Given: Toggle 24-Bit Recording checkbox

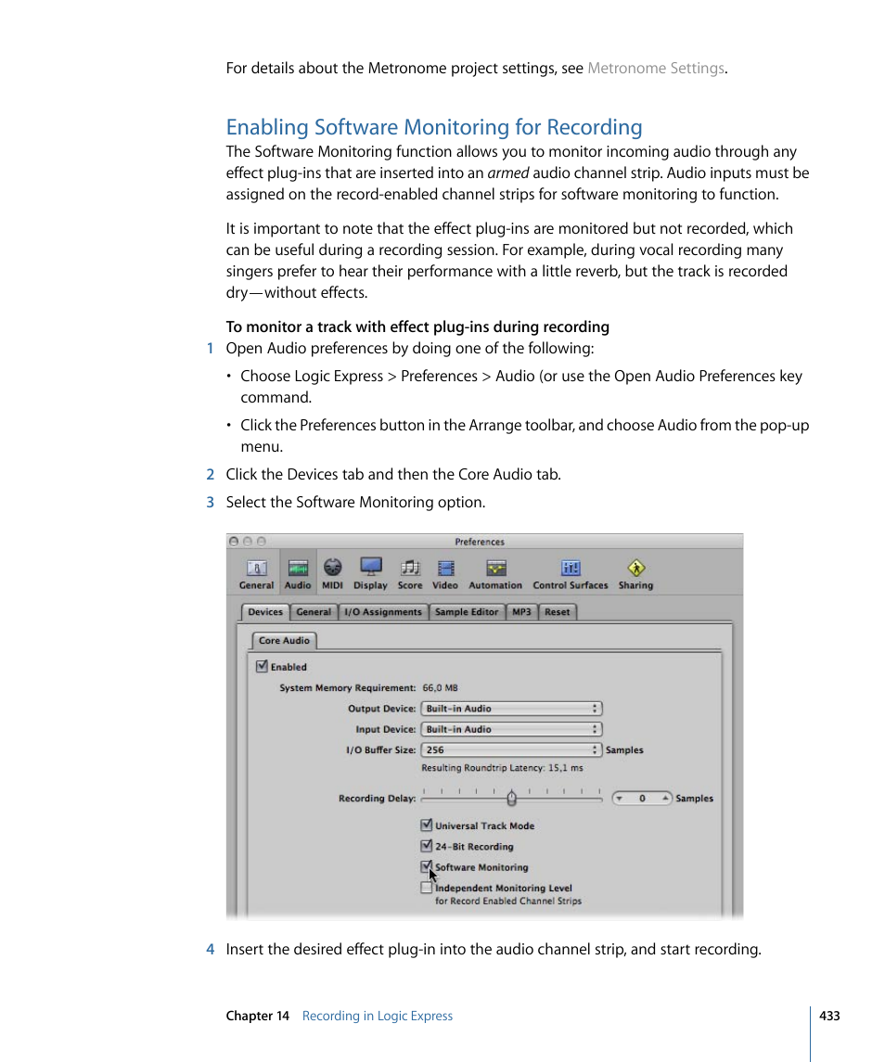Looking at the screenshot, I should point(426,846).
